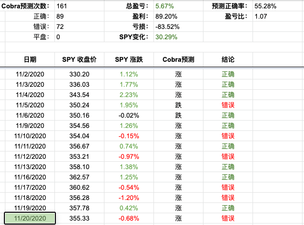Select the 错误 result for 11/5/2020
The width and height of the screenshot is (304, 225).
tap(228, 105)
